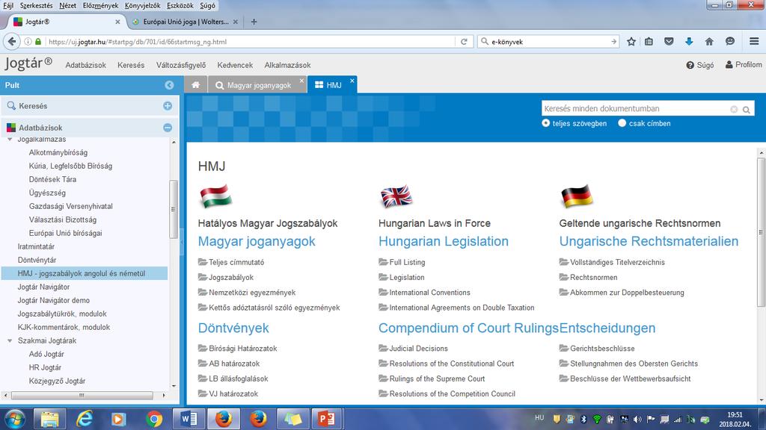The width and height of the screenshot is (766, 430).
Task: Open the home tab icon
Action: [196, 85]
